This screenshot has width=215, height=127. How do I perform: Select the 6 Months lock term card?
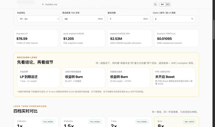pyautogui.click(x=83, y=122)
